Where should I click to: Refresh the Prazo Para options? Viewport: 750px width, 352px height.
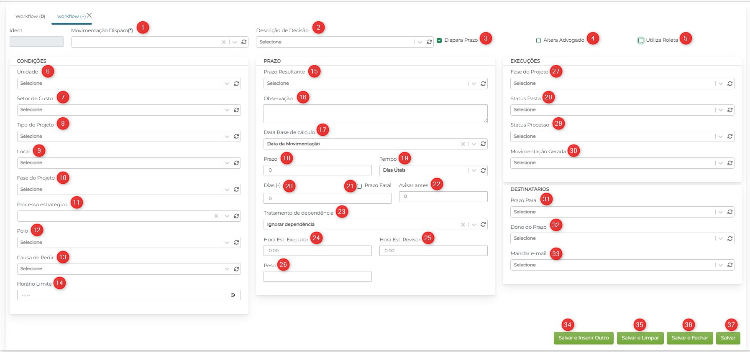(730, 212)
